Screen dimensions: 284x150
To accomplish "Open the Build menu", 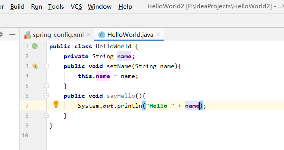I will click(x=17, y=7).
